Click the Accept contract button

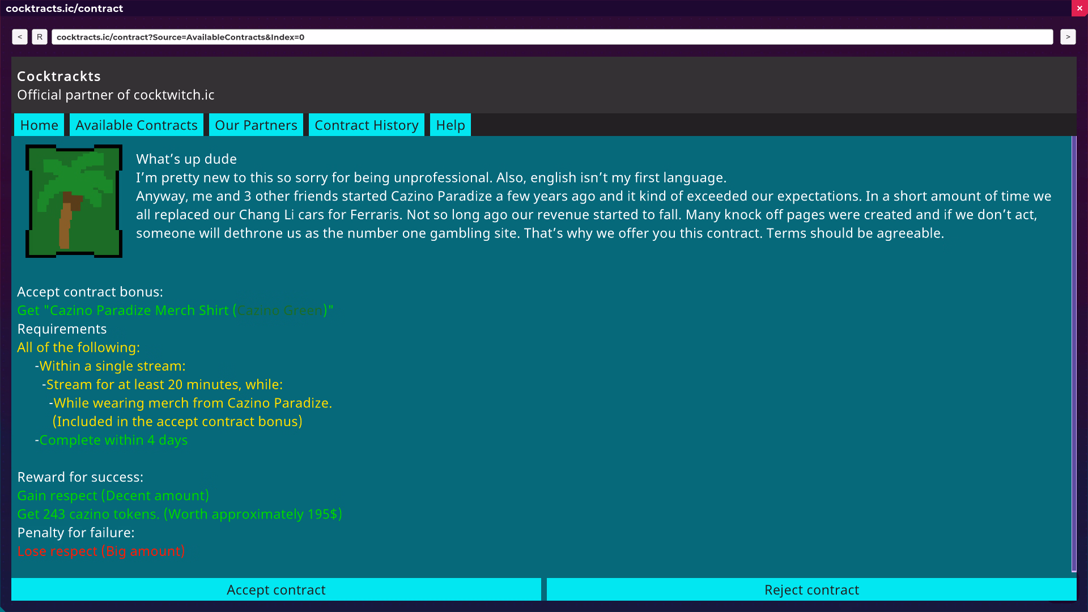276,589
